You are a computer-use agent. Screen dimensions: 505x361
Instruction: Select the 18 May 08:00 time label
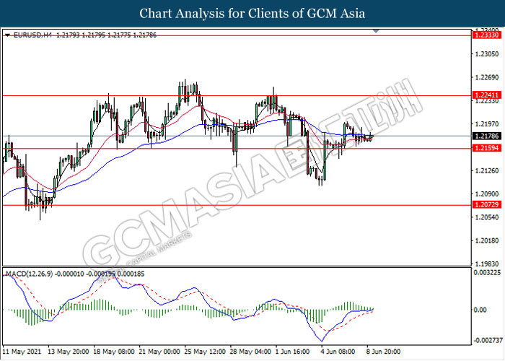coord(114,352)
